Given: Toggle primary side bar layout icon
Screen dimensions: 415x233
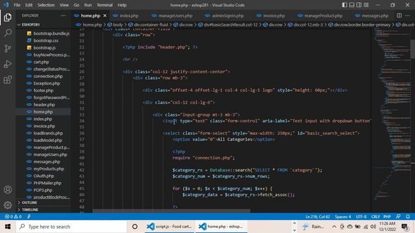Looking at the screenshot, I should [x=344, y=5].
